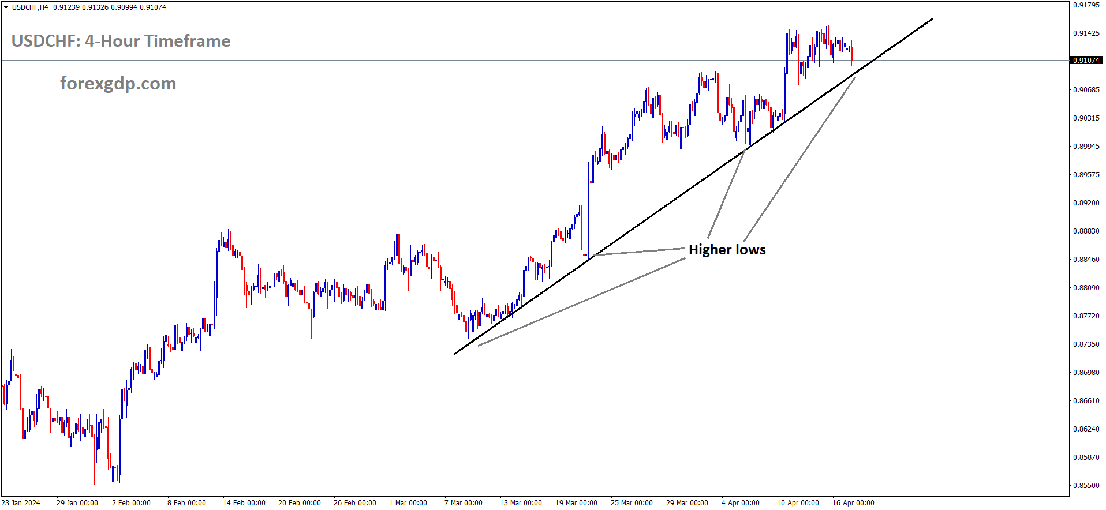Select the 'USDCHF: 4-Hour Timeframe' title text

[x=121, y=41]
